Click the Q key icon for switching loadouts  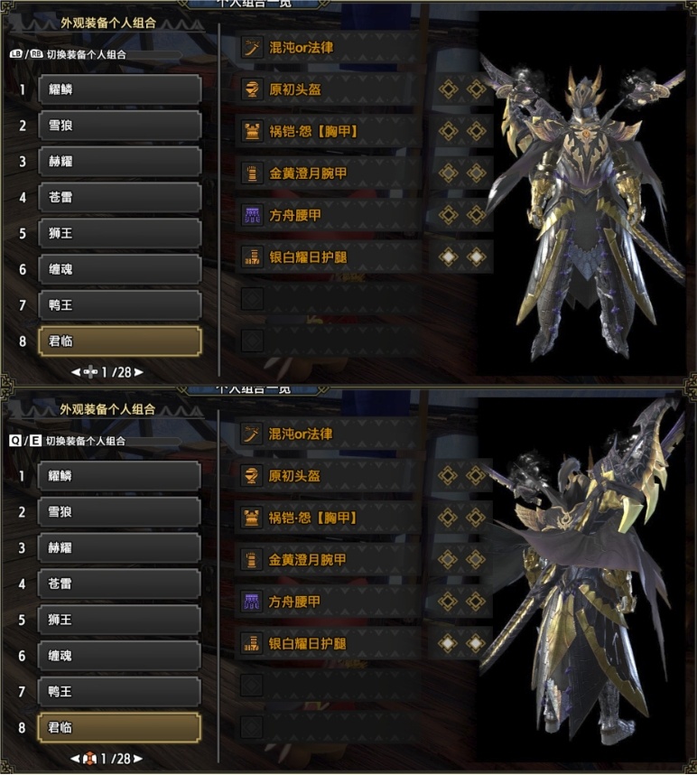[14, 441]
